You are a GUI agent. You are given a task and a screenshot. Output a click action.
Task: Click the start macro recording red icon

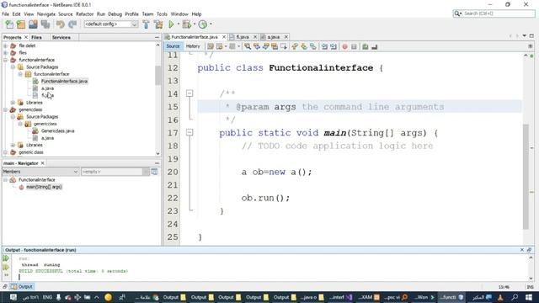[344, 47]
